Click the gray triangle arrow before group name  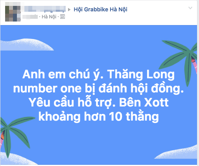69,9
